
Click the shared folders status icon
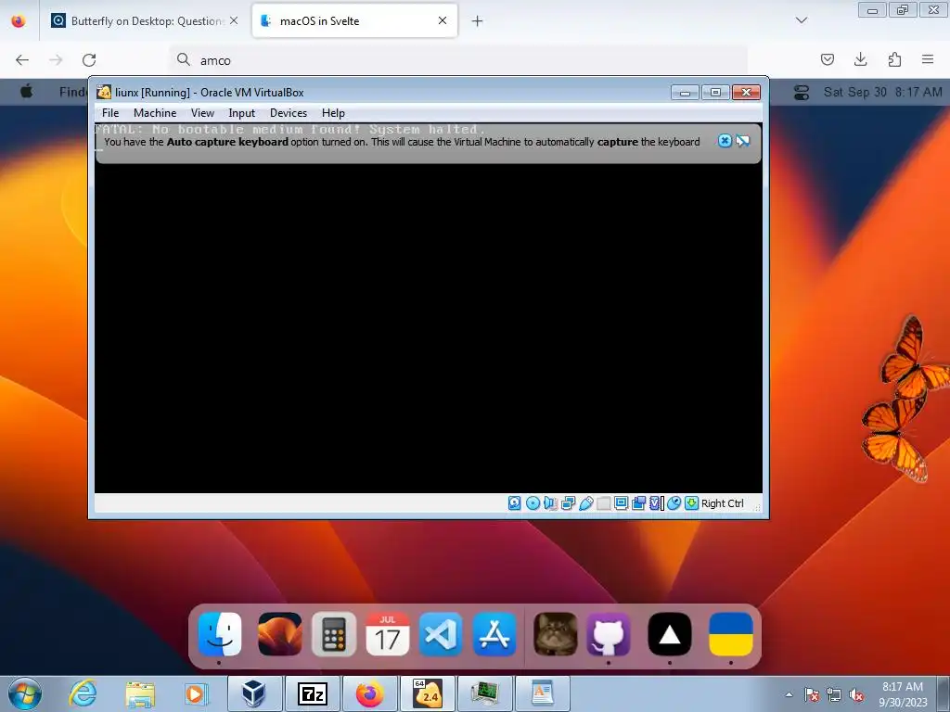click(x=603, y=503)
